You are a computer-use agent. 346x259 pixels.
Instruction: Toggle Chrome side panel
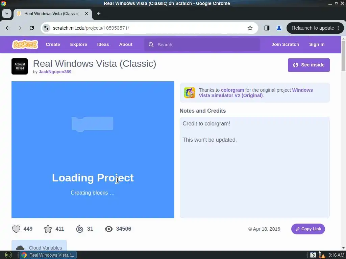click(x=267, y=28)
